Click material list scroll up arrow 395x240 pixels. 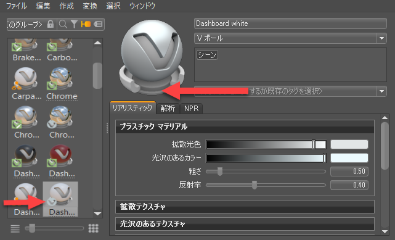97,43
